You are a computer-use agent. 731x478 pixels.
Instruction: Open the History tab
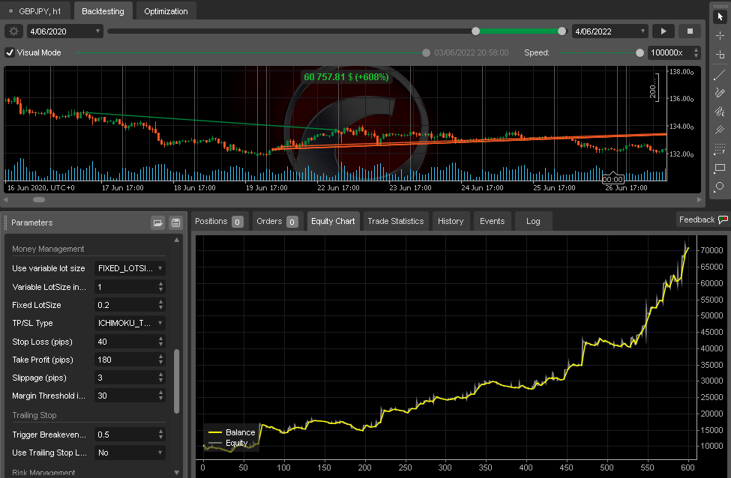(x=451, y=221)
